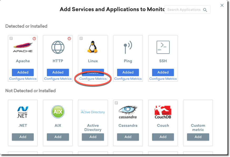Click the Ping antenna icon

pos(128,47)
